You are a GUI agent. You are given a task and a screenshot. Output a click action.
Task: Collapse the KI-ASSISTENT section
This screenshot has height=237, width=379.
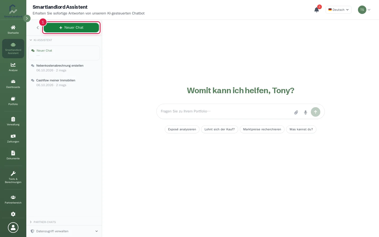click(x=41, y=40)
